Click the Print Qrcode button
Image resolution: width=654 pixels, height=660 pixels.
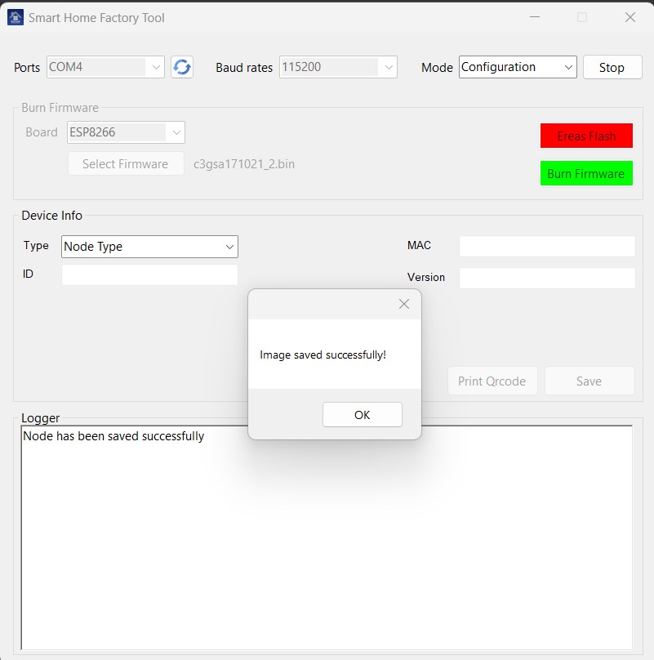[x=492, y=381]
